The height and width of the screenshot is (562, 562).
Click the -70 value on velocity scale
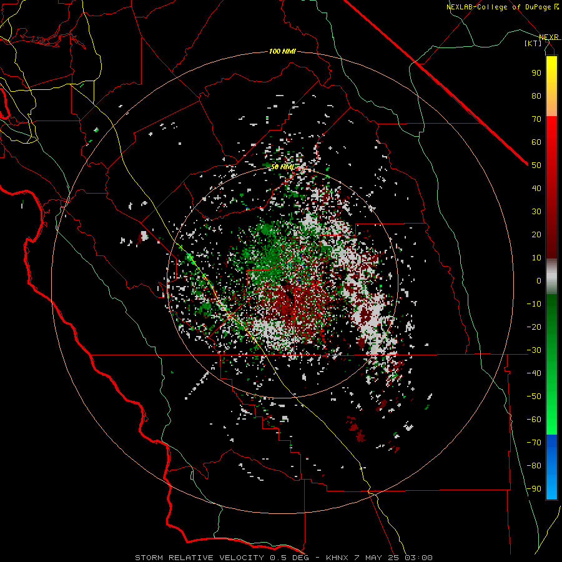(x=534, y=442)
